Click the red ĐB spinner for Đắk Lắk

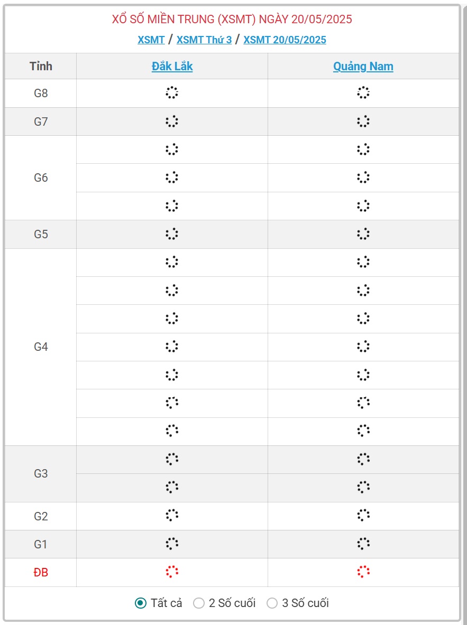(x=172, y=572)
